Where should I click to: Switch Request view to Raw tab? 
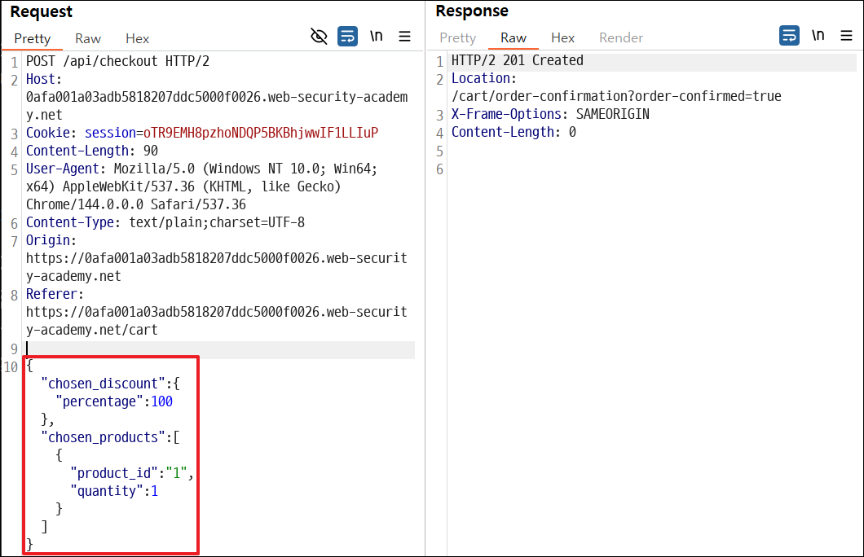click(88, 38)
